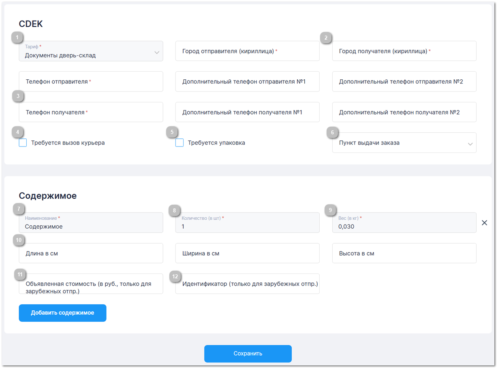Focus the 'Длина в см' input
Image resolution: width=498 pixels, height=369 pixels.
pyautogui.click(x=91, y=254)
